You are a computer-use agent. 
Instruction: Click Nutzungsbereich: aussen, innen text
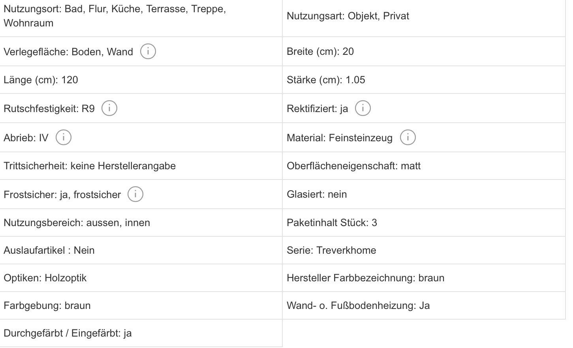[77, 223]
